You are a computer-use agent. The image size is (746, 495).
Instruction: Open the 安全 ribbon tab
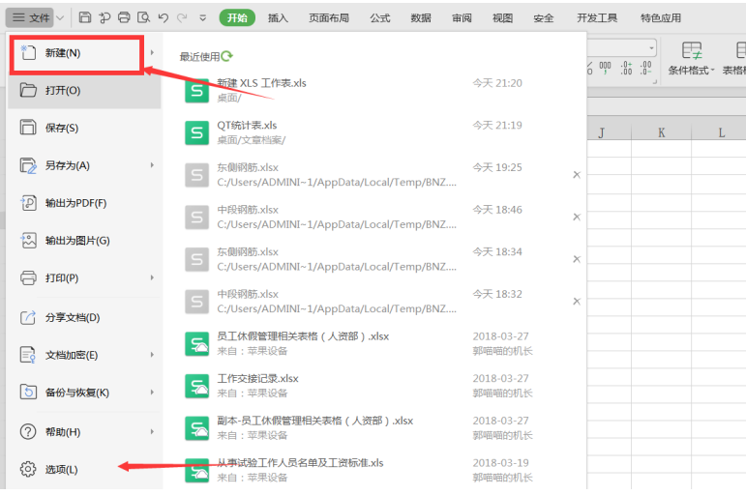pos(544,18)
